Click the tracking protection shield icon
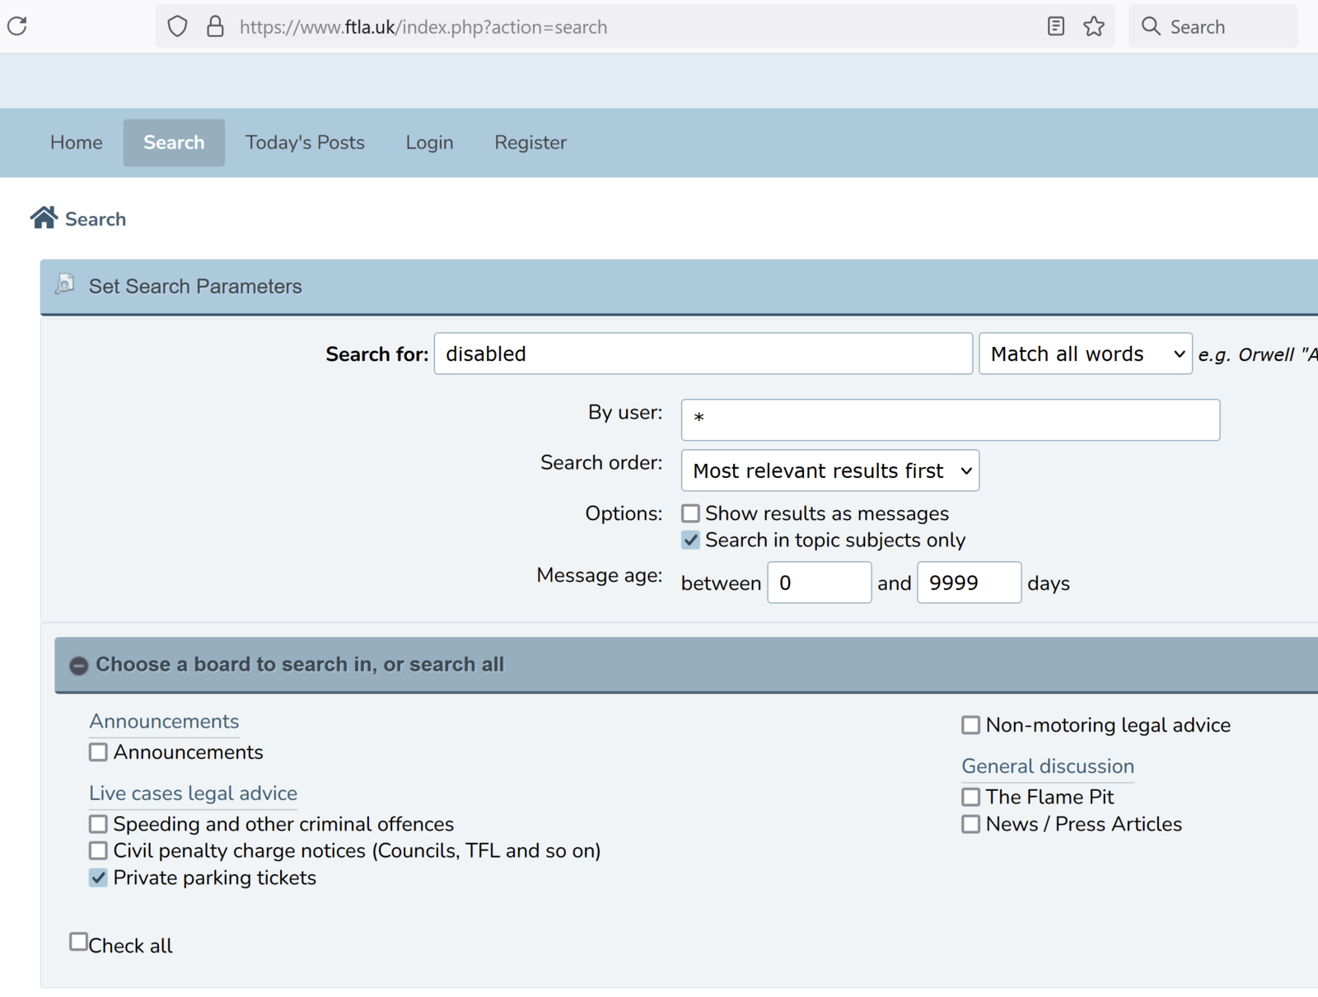 pos(177,26)
